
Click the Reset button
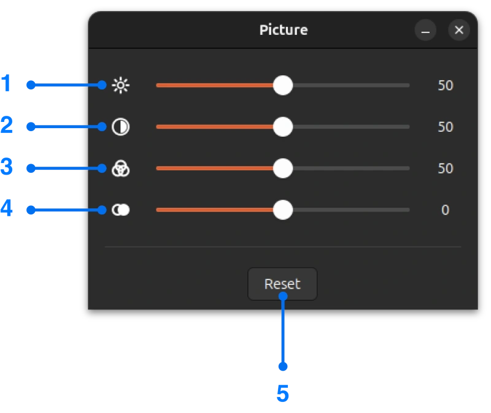coord(282,284)
